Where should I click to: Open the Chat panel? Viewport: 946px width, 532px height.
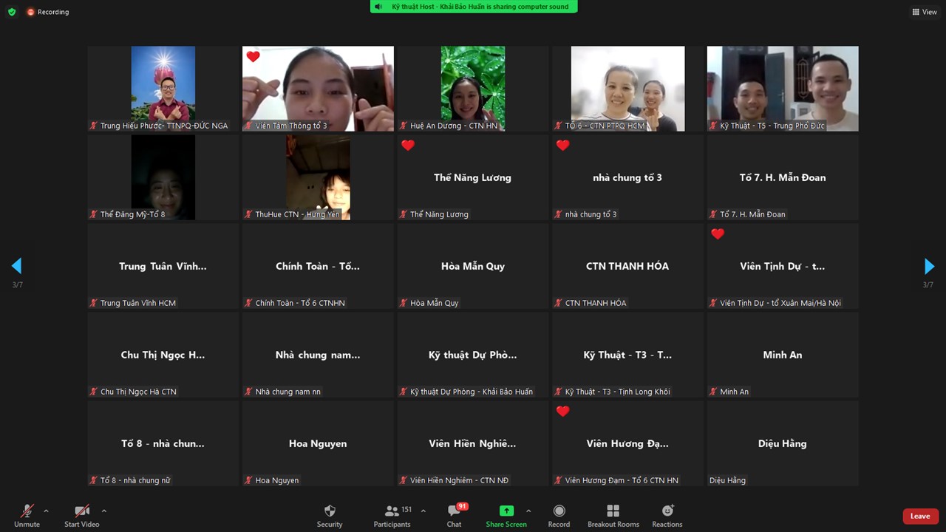tap(454, 516)
